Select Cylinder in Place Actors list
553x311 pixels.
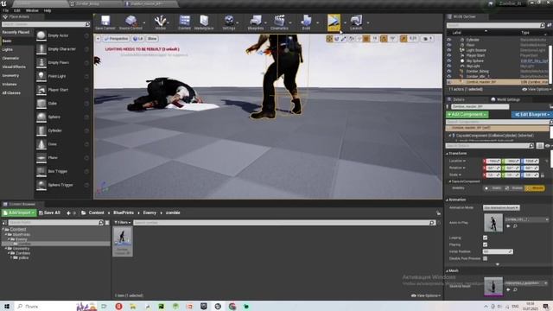pos(63,130)
